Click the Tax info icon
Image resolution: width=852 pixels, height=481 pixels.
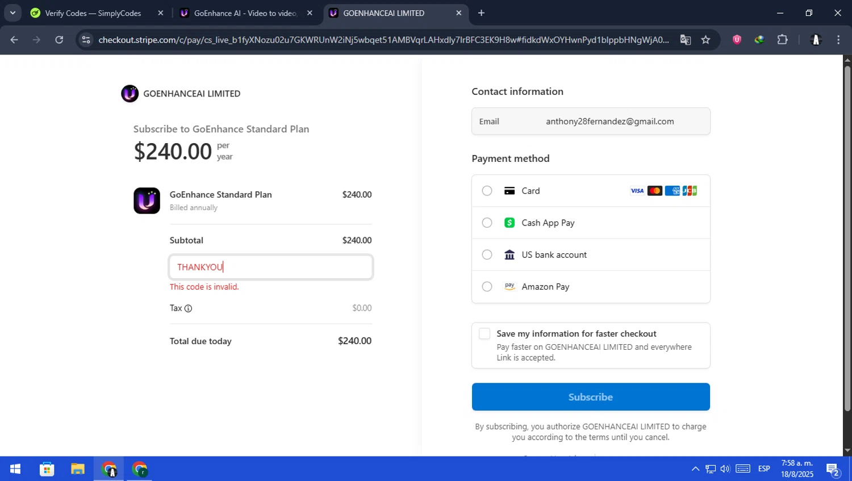click(x=189, y=308)
